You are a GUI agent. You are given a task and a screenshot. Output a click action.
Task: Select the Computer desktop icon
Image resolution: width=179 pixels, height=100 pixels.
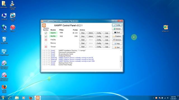click(x=4, y=17)
